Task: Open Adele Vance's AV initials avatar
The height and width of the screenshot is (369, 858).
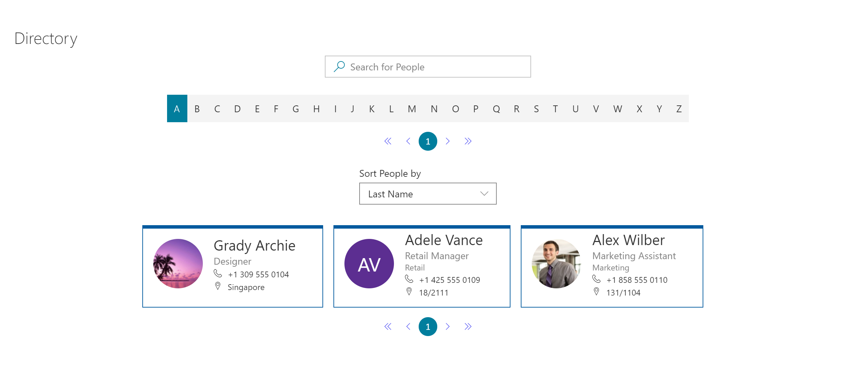Action: 369,264
